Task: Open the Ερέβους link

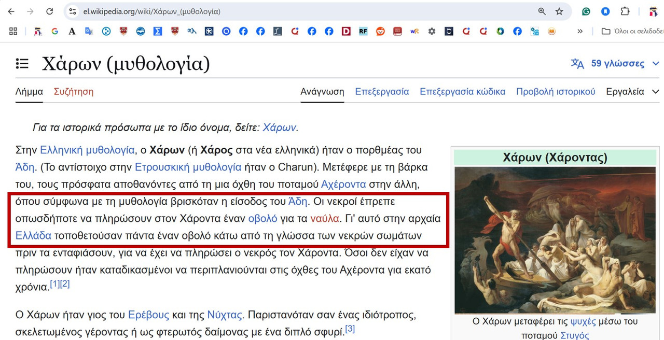Action: tap(148, 315)
